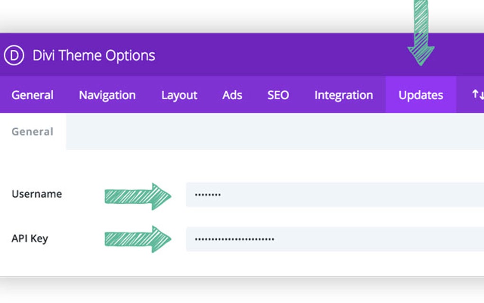Click the upward export arrow in the toolbar
The height and width of the screenshot is (303, 484).
474,94
